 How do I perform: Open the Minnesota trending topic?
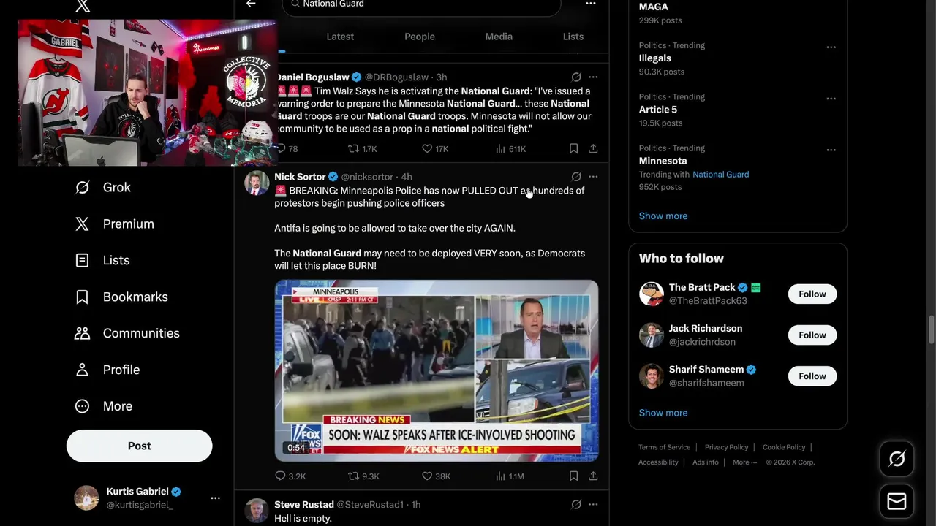click(x=663, y=161)
